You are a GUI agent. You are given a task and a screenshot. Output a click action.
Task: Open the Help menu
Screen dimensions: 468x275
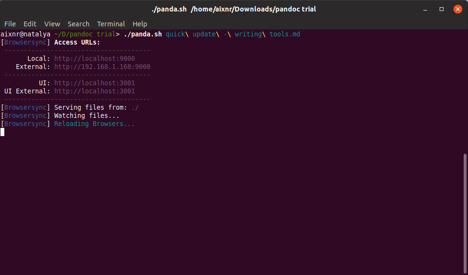(140, 24)
